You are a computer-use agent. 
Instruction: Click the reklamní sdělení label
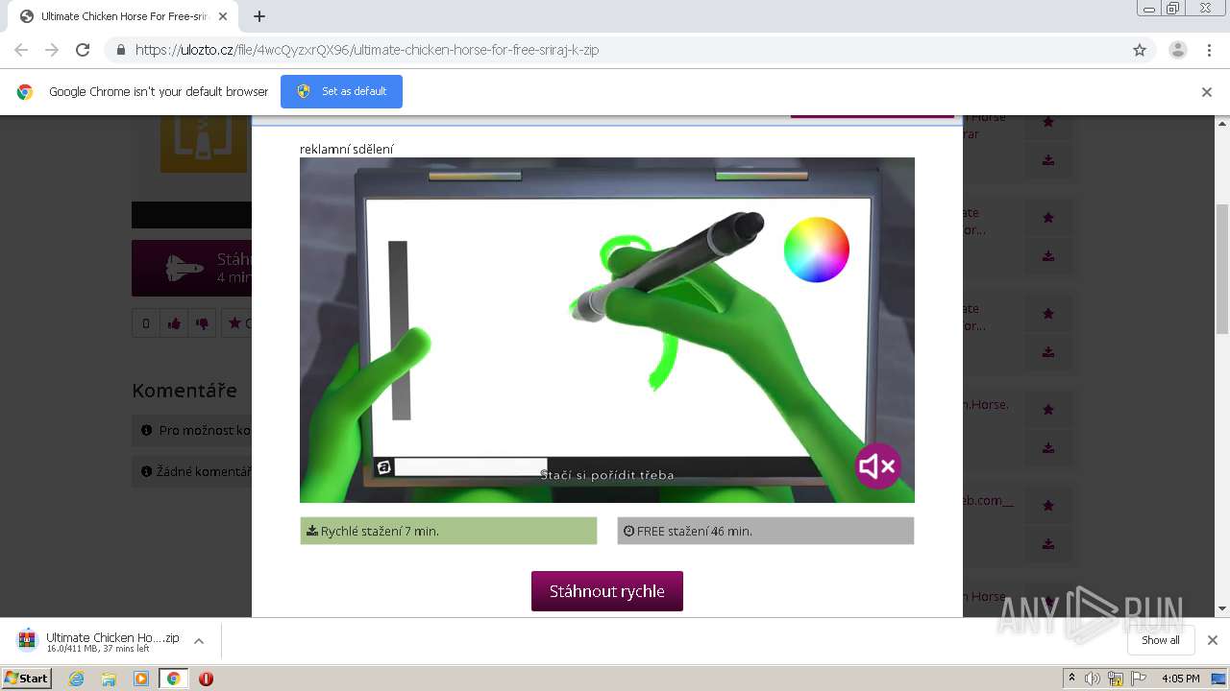pos(347,149)
